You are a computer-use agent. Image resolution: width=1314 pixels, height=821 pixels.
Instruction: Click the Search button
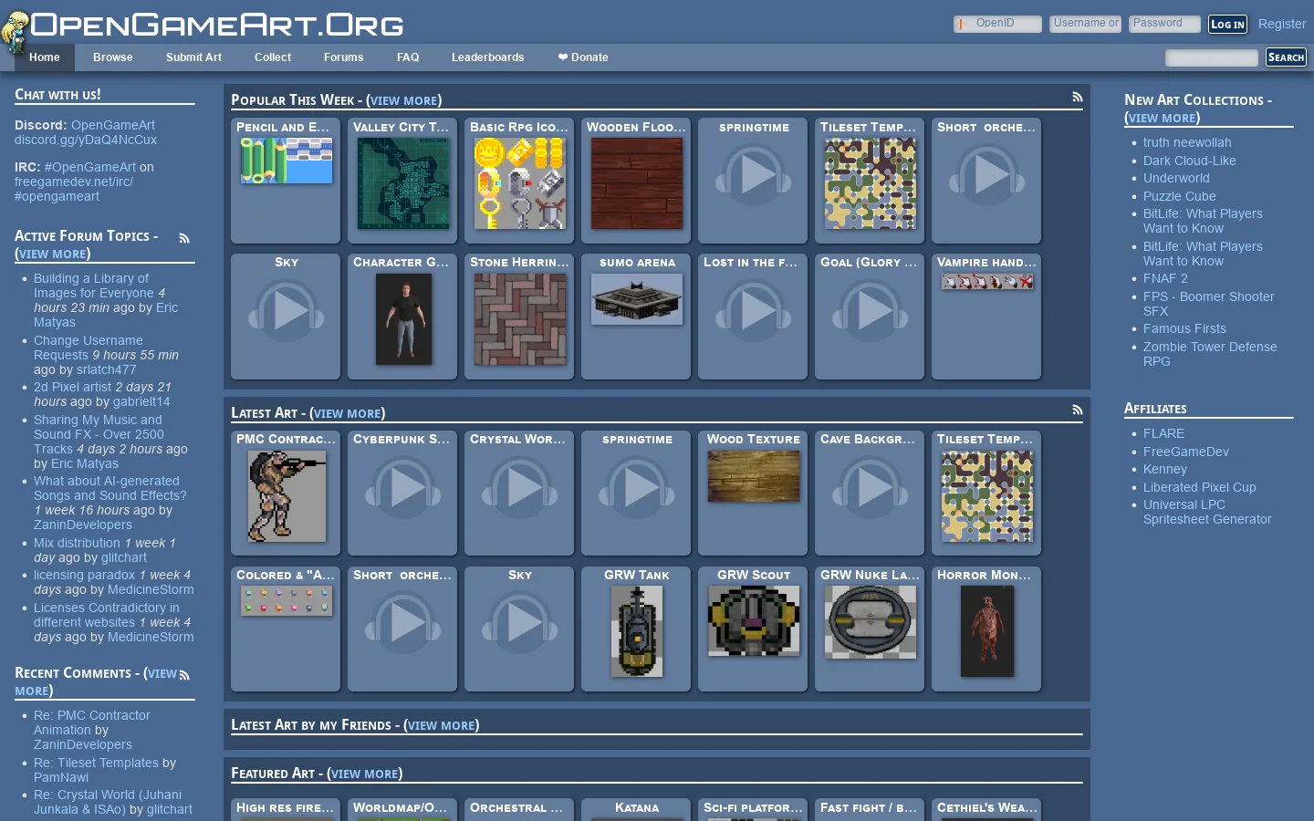1286,57
